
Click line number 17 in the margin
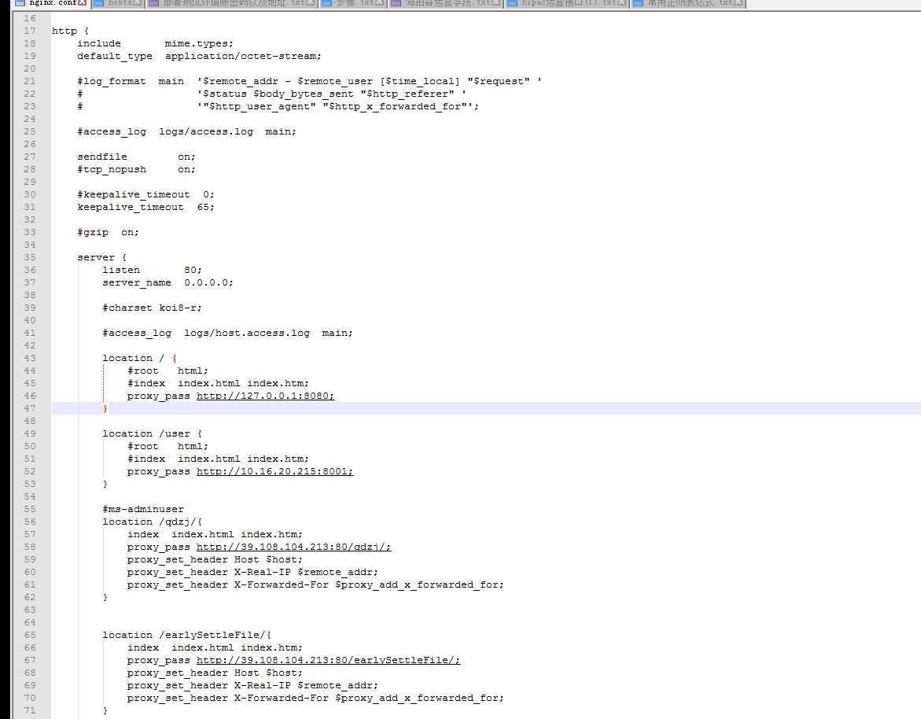click(30, 31)
